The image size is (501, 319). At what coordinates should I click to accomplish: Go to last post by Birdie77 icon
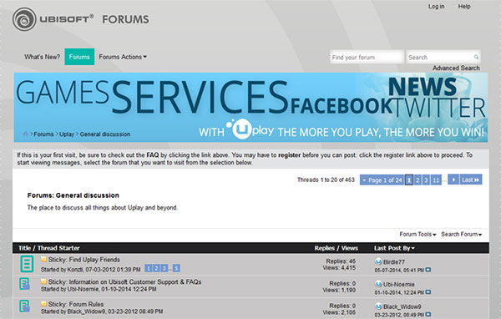point(428,270)
